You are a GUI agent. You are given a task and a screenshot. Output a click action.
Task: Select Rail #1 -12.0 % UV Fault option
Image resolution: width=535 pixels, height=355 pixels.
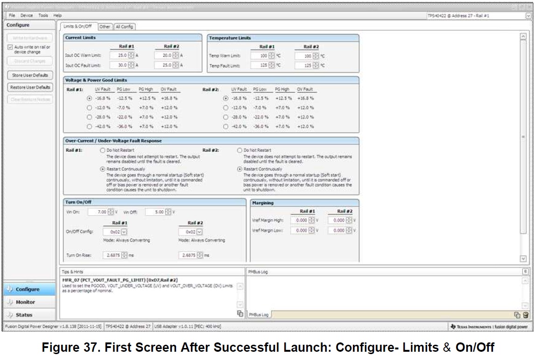point(89,108)
